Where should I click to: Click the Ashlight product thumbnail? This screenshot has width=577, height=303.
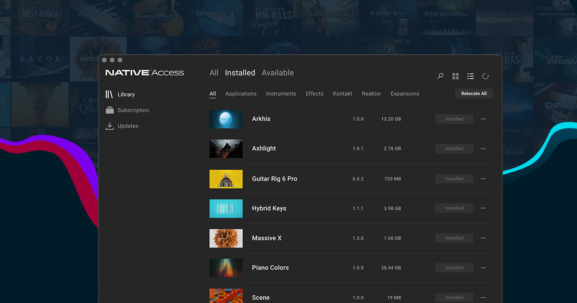(x=226, y=149)
